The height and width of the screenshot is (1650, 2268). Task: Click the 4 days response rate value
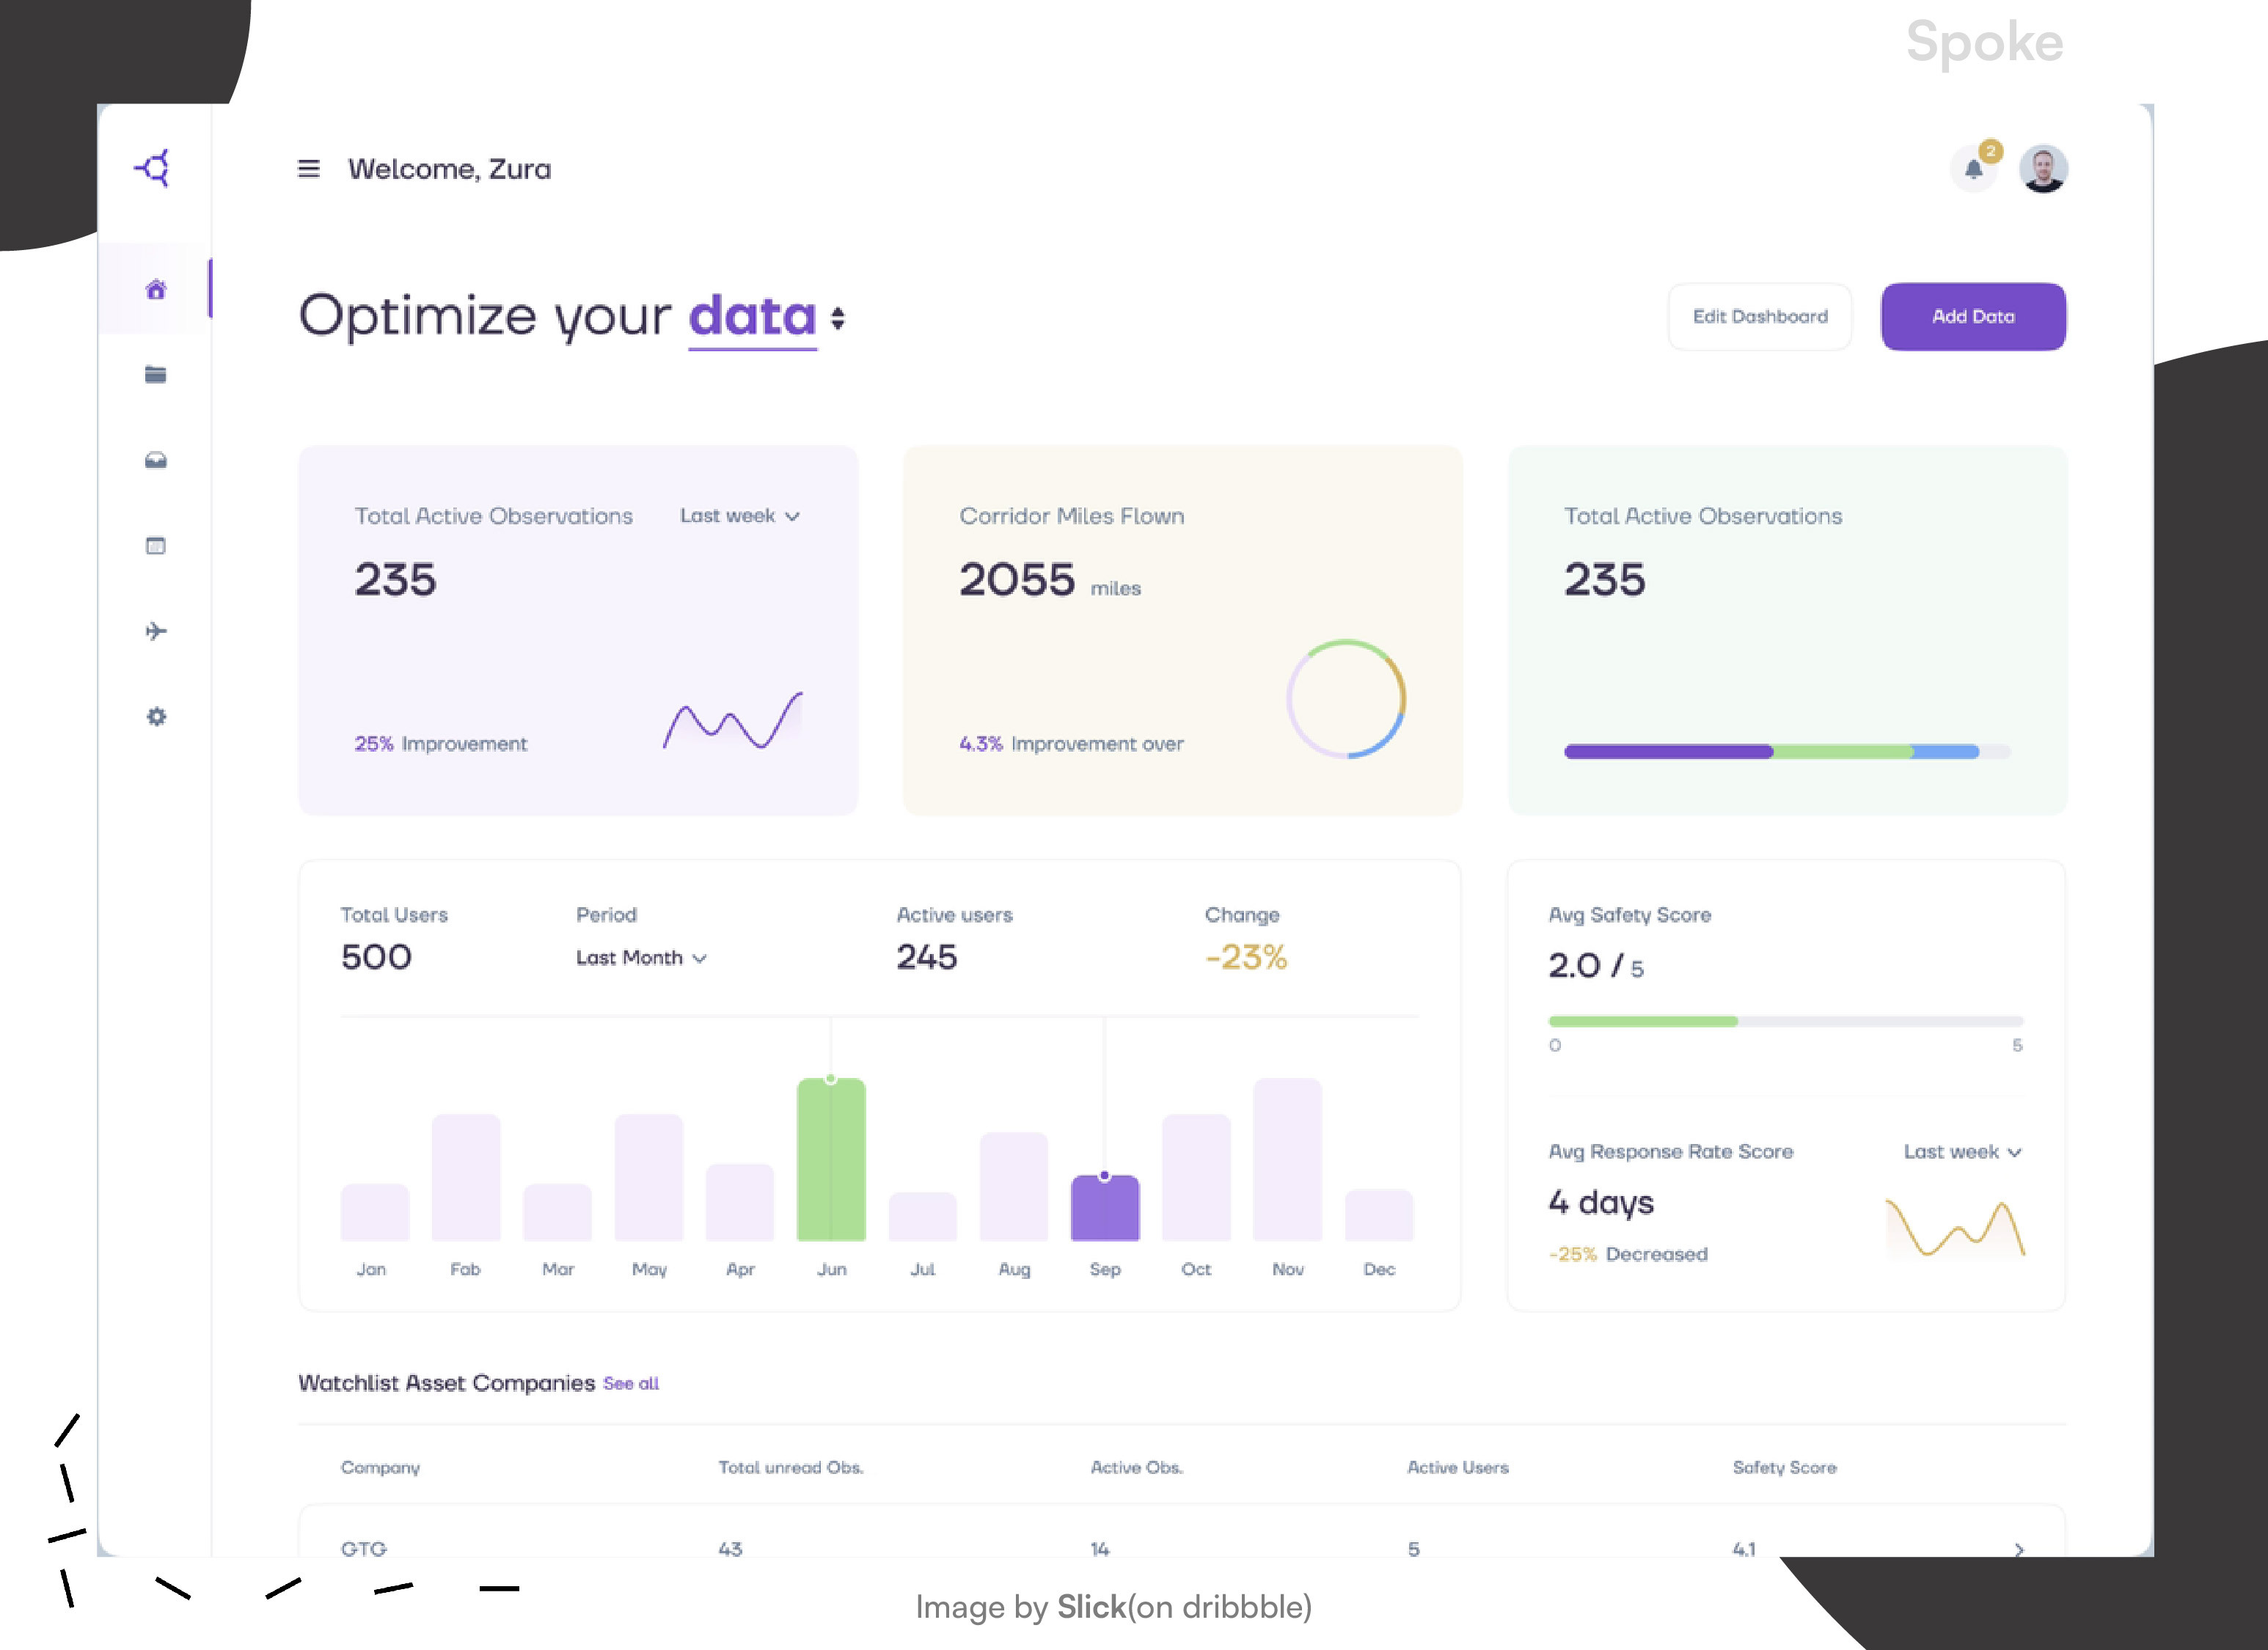(1601, 1203)
